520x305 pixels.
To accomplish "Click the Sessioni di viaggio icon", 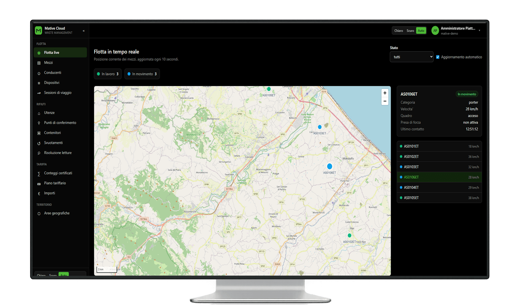I will point(39,93).
